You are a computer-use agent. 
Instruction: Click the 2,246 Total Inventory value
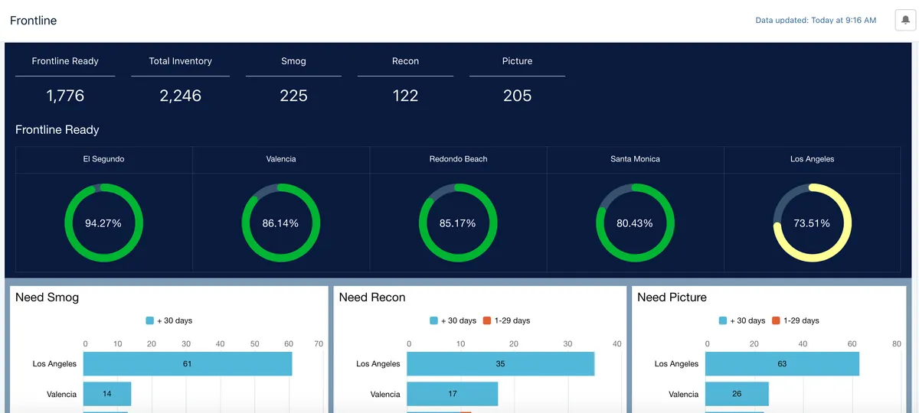click(180, 96)
